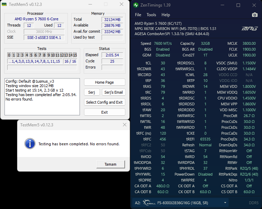The width and height of the screenshot is (262, 209).
Task: Click Total memory field 32134 MB
Action: [112, 20]
